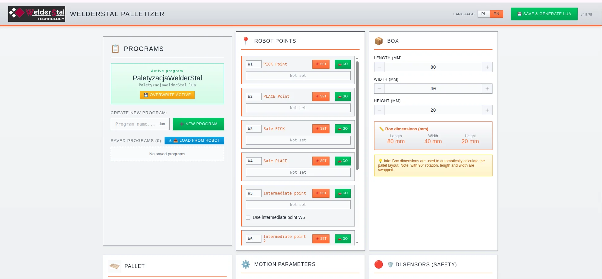602x279 pixels.
Task: Go to W4 Safe PLACE point
Action: click(x=343, y=161)
